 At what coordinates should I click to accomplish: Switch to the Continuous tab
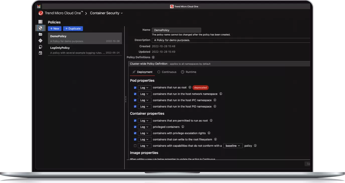(x=167, y=72)
